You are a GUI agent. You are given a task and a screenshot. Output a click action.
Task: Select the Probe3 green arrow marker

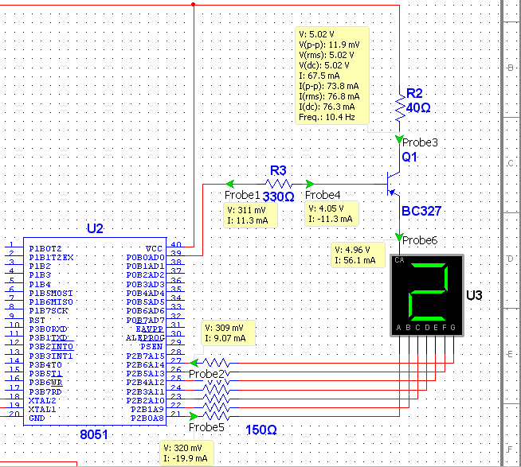399,139
